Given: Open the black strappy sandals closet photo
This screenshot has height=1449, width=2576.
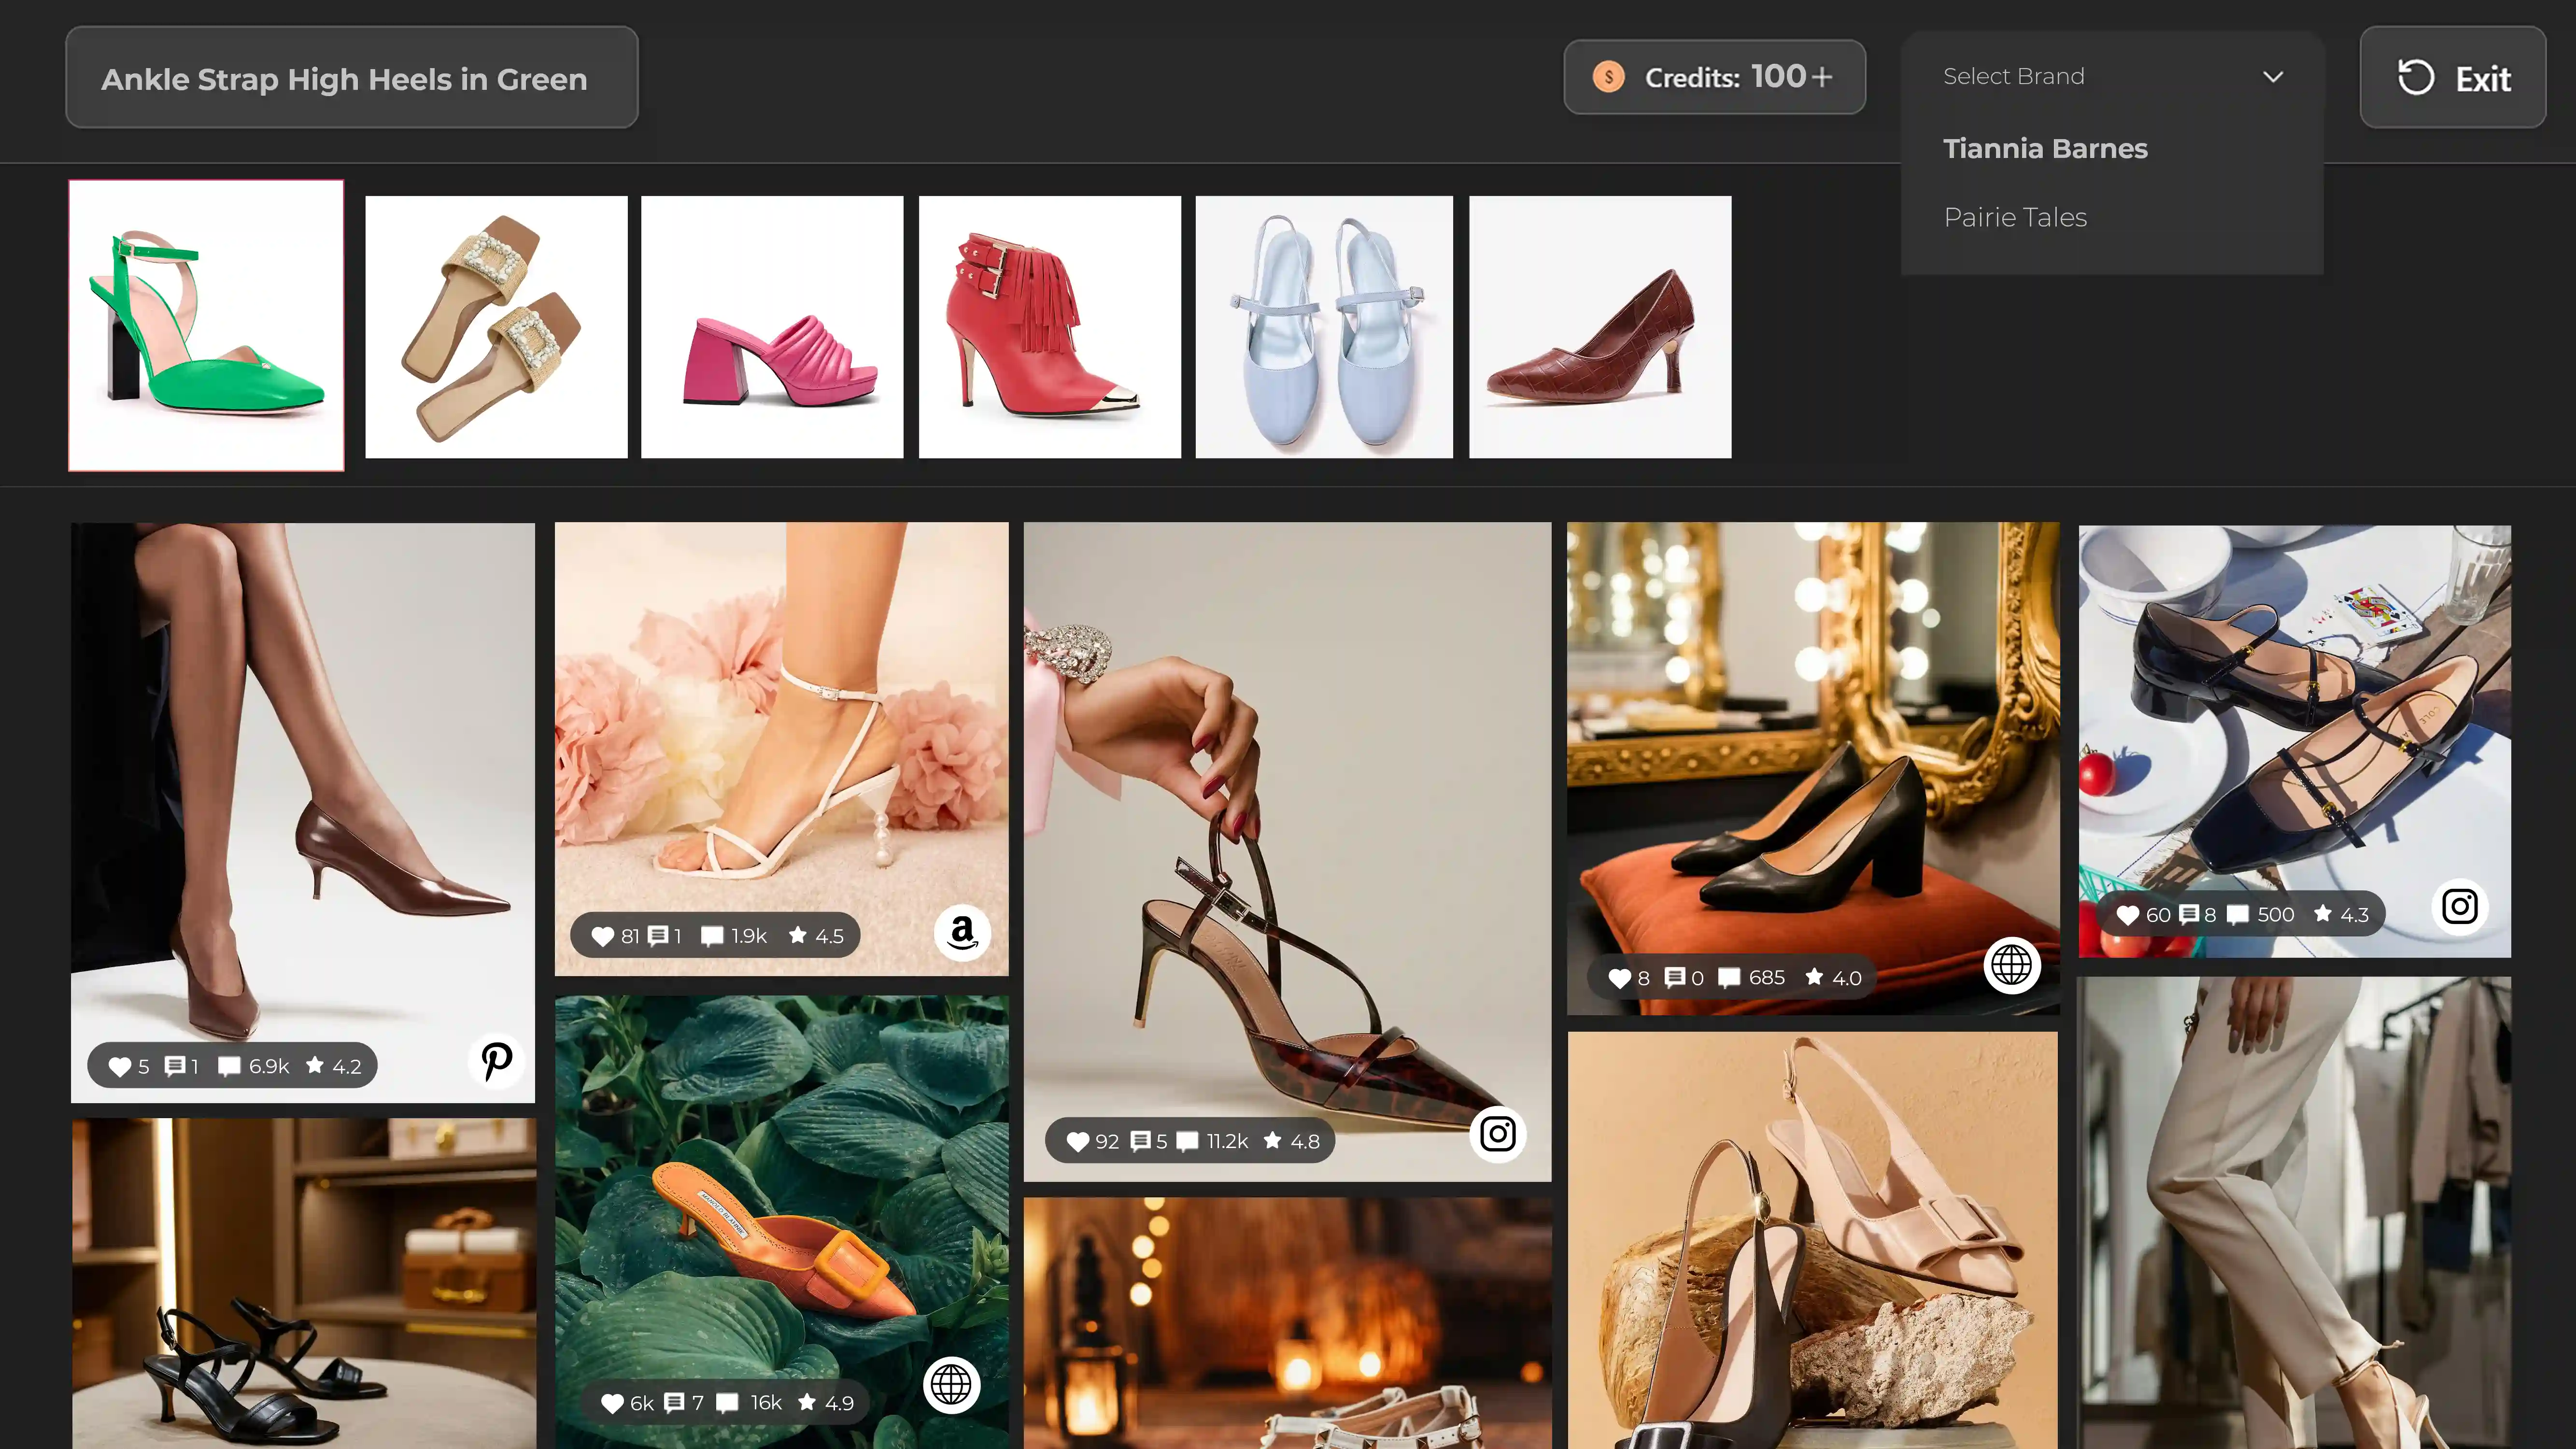Looking at the screenshot, I should (303, 1284).
